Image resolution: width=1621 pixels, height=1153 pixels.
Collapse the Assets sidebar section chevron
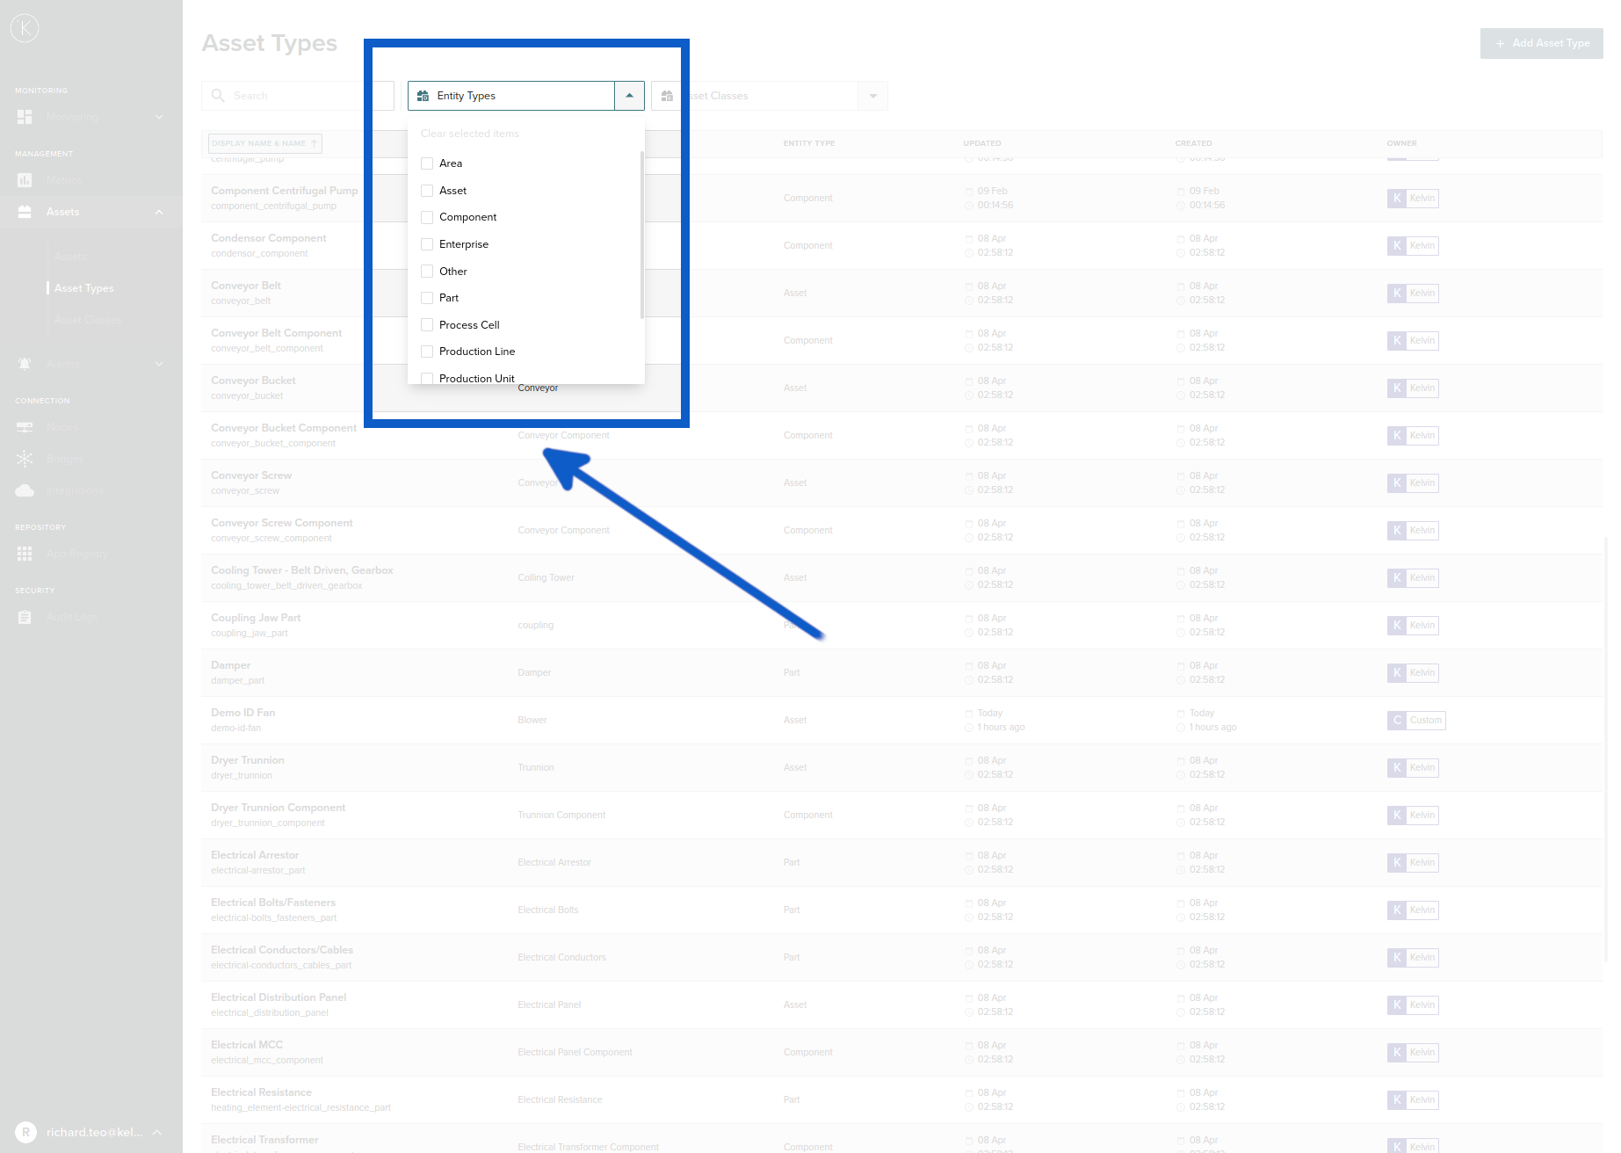pyautogui.click(x=159, y=212)
